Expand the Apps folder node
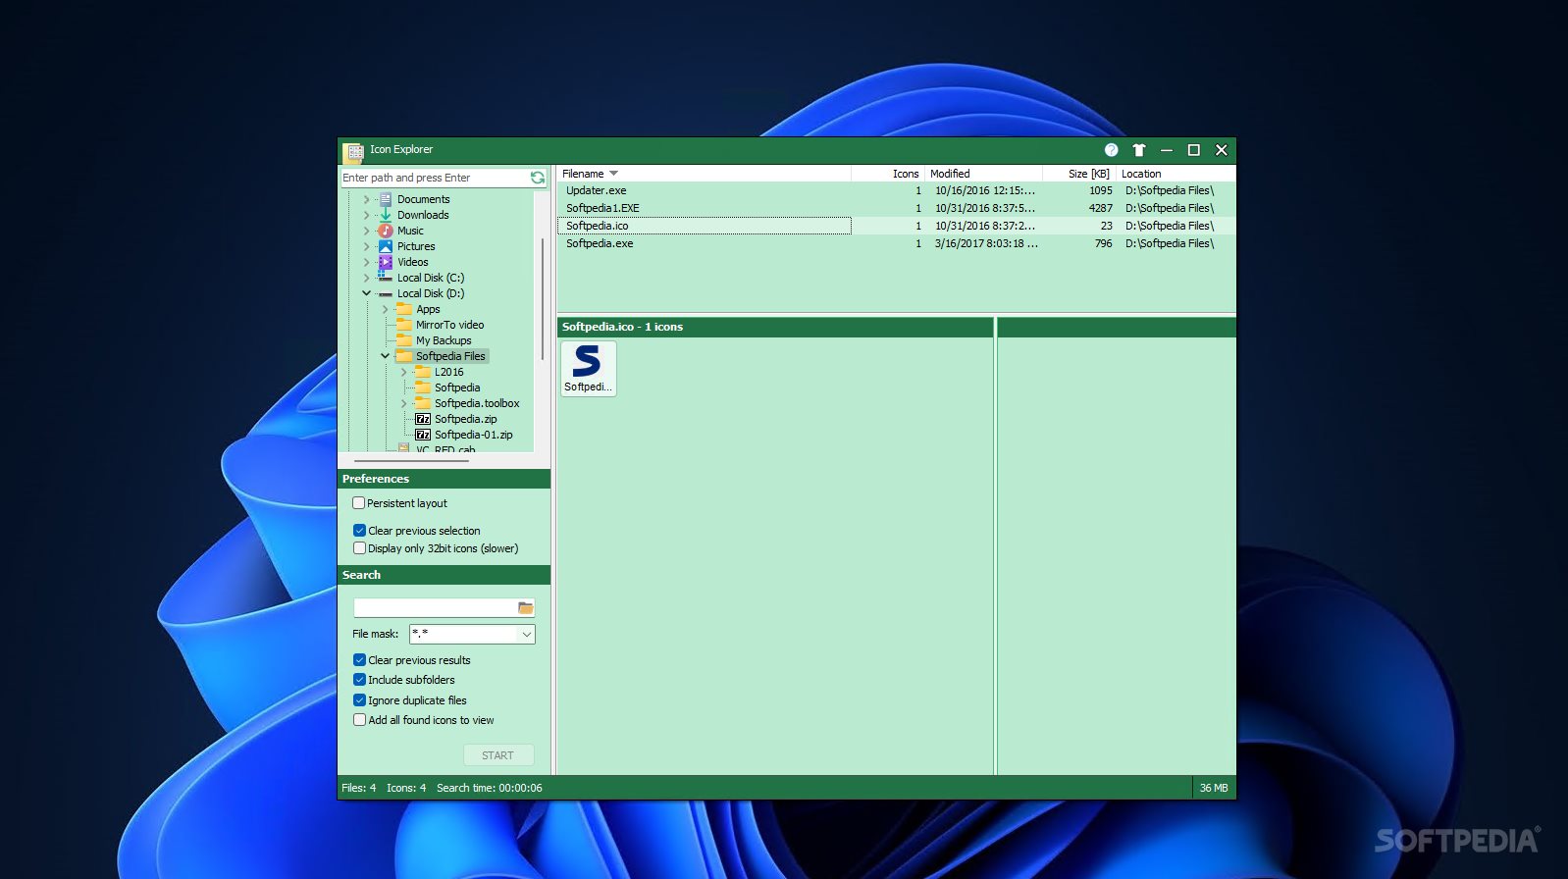Viewport: 1568px width, 879px height. [x=386, y=309]
